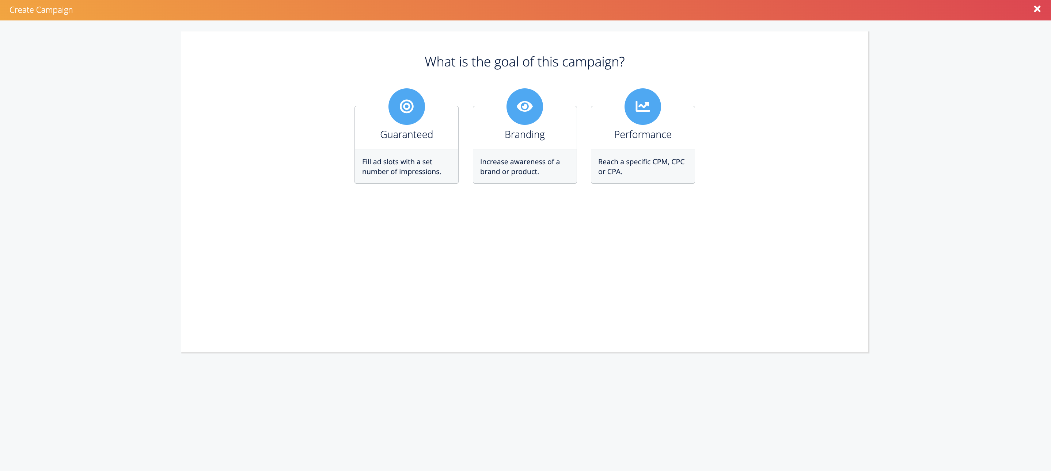Select the Guaranteed campaign goal title
Image resolution: width=1051 pixels, height=471 pixels.
[x=406, y=135]
